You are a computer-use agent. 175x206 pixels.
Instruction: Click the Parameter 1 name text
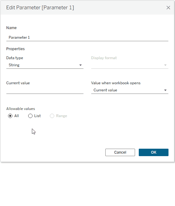(x=19, y=37)
